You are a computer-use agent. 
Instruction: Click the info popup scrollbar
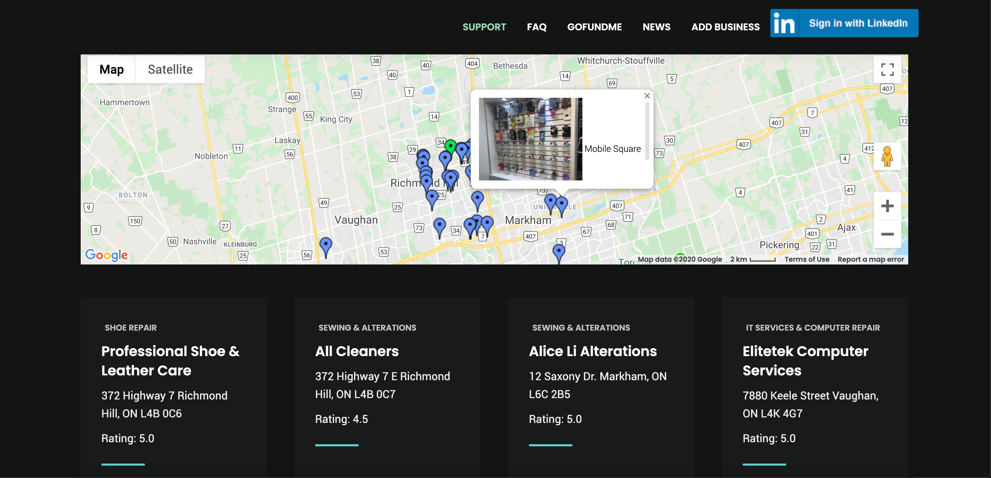point(647,131)
